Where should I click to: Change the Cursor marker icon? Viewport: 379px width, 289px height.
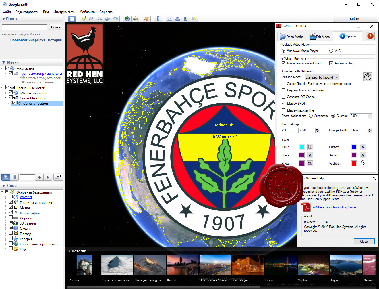click(x=363, y=147)
